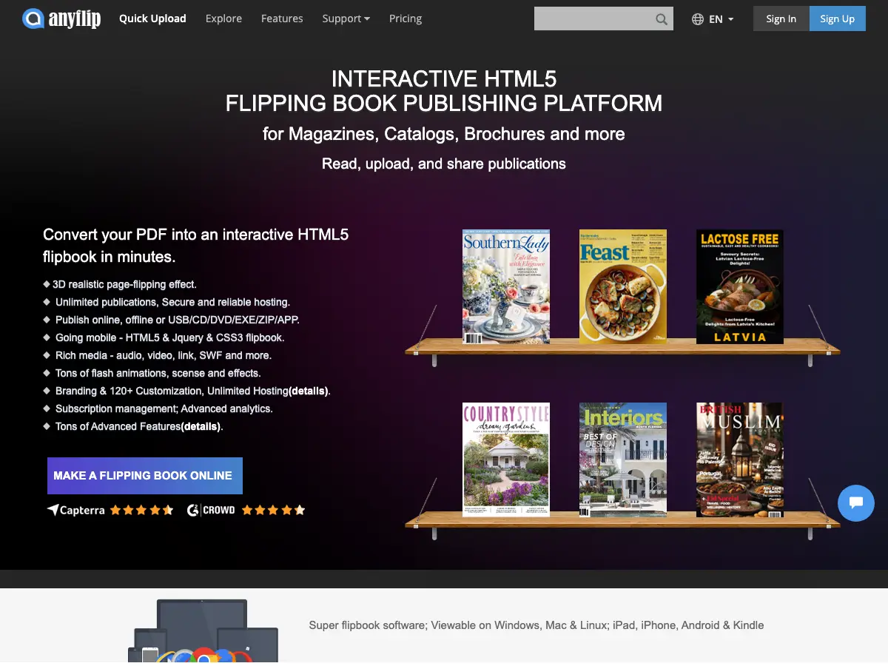Screen dimensions: 888x666
Task: Click the AnyFlip logo
Action: [61, 18]
